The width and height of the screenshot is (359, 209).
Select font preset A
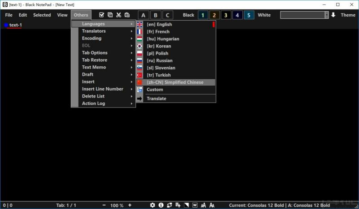pos(143,15)
